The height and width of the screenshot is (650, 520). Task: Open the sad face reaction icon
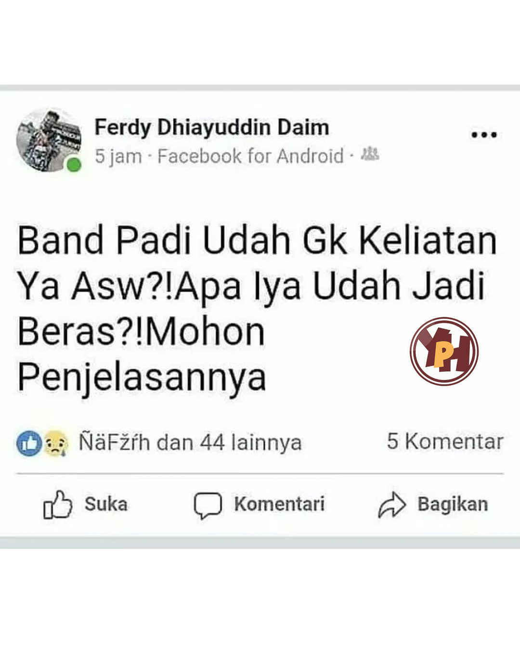tap(56, 443)
